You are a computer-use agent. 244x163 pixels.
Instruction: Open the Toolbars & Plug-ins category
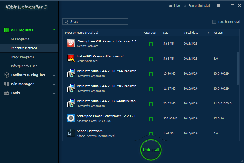(x=28, y=75)
